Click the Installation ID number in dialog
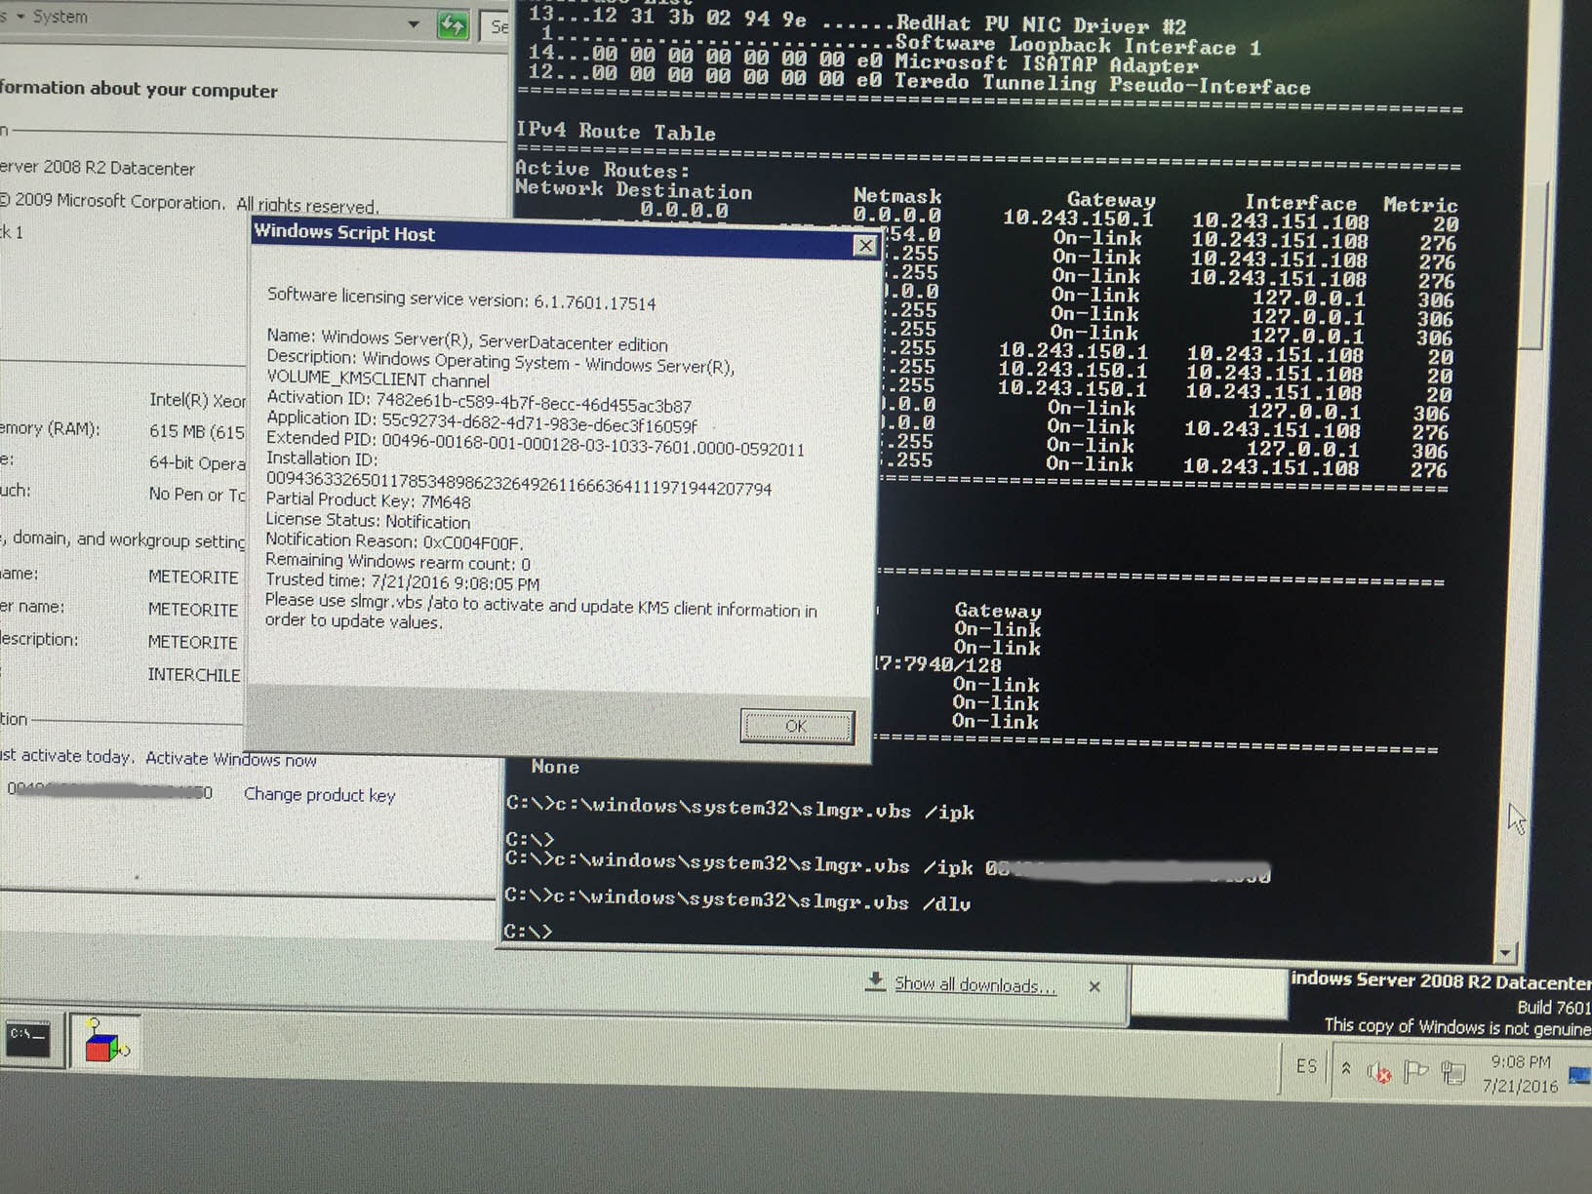This screenshot has width=1592, height=1194. tap(519, 483)
